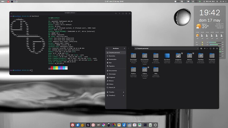This screenshot has width=228, height=128.
Task: Go back in the Archivos file manager
Action: [x=129, y=48]
